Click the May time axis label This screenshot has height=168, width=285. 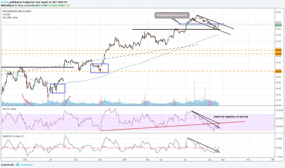click(25, 160)
